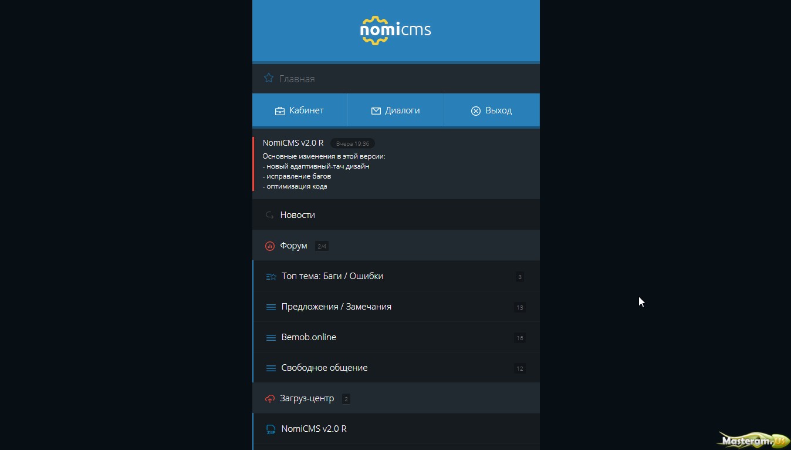Viewport: 791px width, 450px height.
Task: Click the red chart icon beside Форум
Action: point(270,246)
